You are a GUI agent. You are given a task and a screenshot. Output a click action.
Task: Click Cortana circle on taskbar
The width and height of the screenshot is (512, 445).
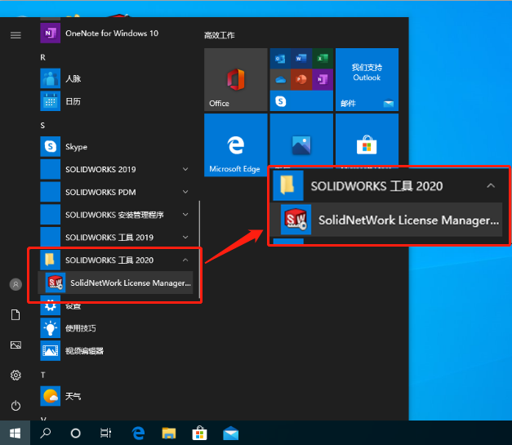tap(75, 433)
